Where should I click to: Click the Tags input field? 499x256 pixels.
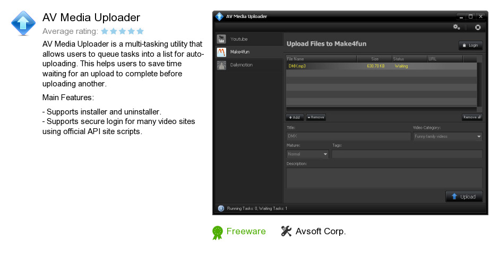click(x=407, y=154)
